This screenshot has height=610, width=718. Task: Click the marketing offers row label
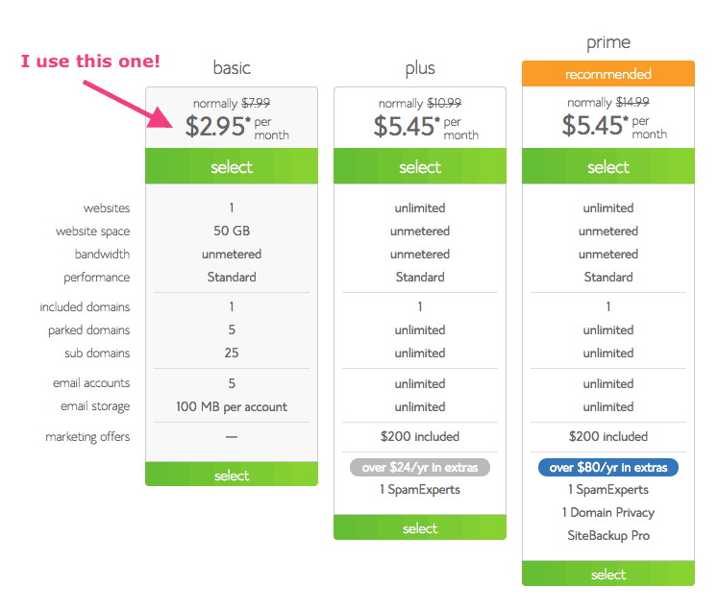coord(87,437)
